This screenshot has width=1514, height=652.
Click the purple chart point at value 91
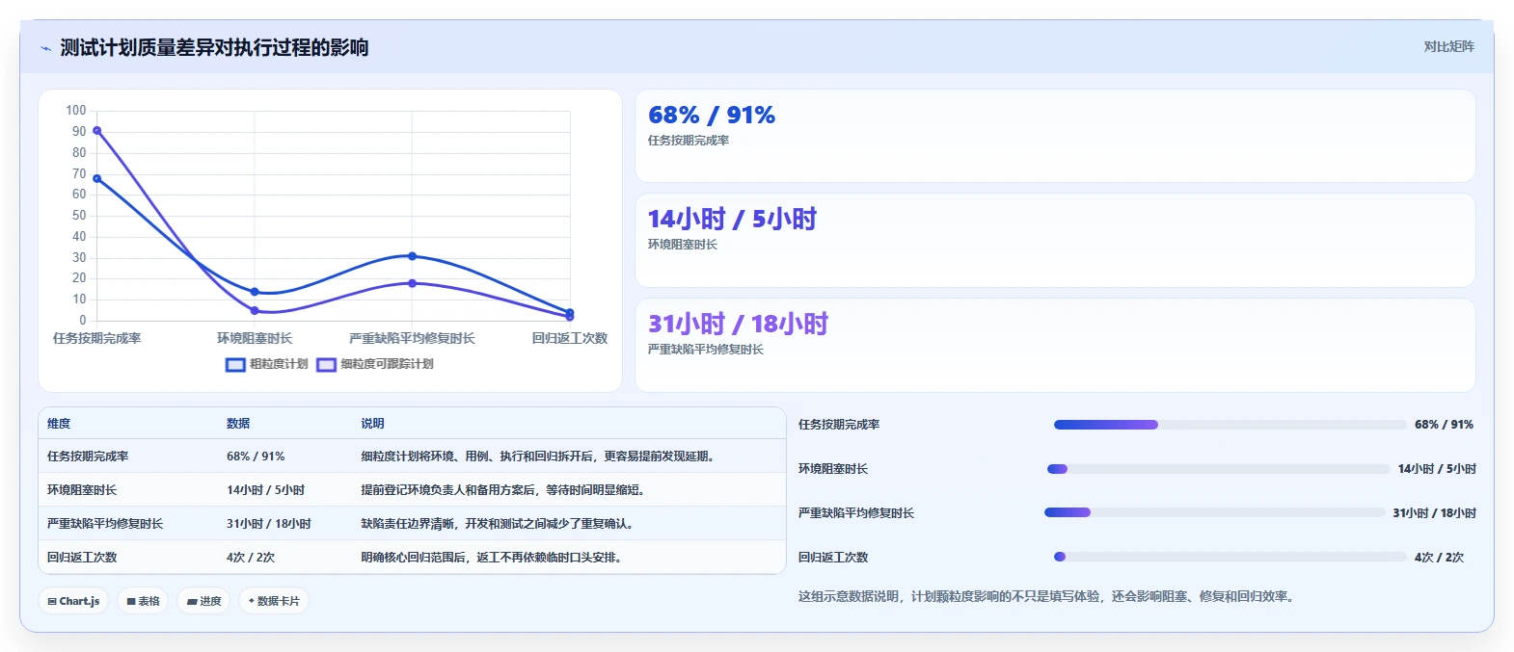[x=96, y=131]
